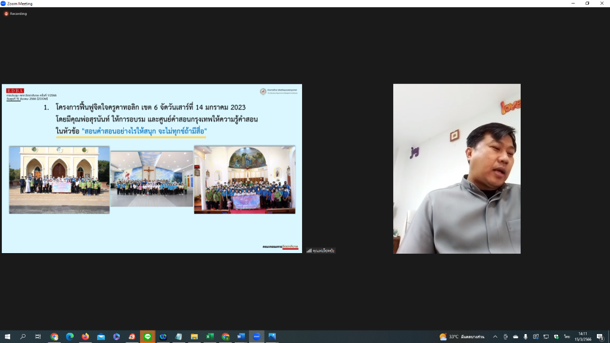Click the EDBA red logo on slide
This screenshot has height=343, width=610.
15,91
